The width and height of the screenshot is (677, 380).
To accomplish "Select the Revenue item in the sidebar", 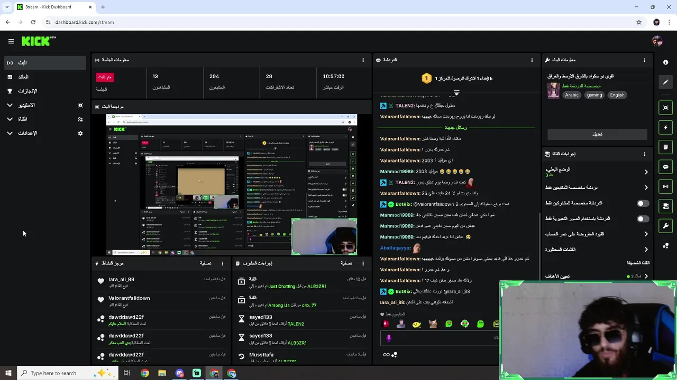I will coord(45,77).
